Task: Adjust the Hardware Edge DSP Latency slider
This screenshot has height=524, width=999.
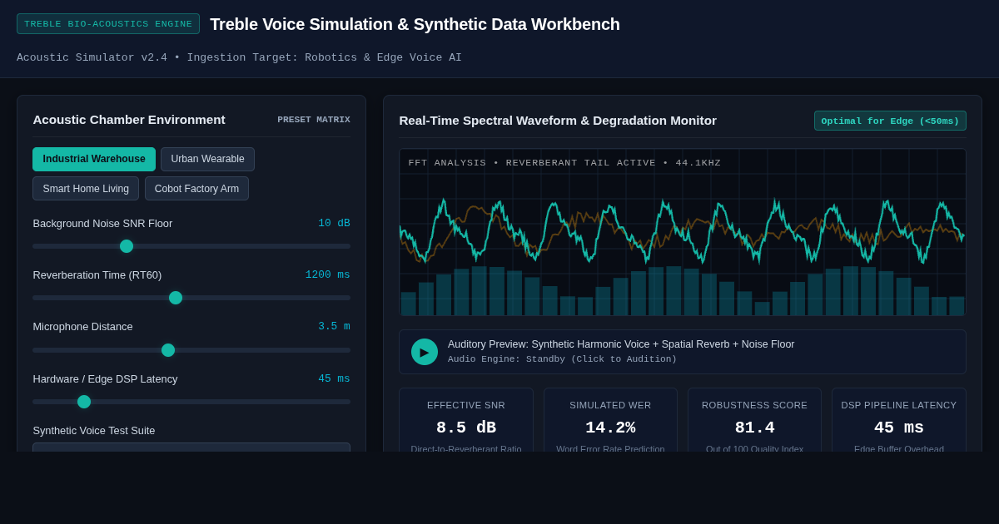Action: click(191, 402)
